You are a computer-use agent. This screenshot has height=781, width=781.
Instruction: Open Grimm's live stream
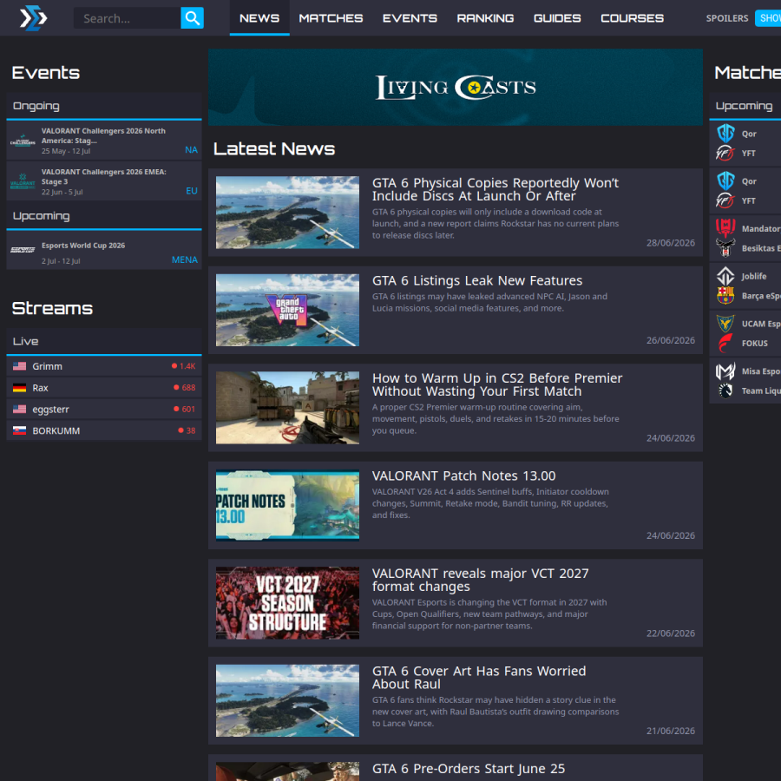[x=104, y=366]
